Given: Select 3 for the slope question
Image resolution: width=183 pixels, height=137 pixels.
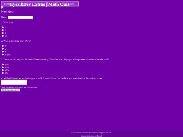Looking at the screenshot, I should 3,51.
